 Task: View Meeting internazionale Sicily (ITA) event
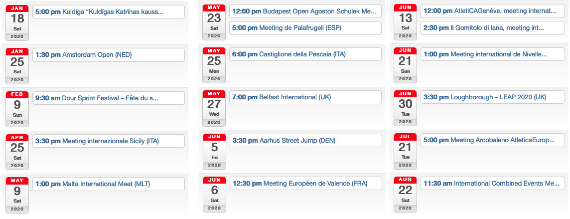(109, 141)
